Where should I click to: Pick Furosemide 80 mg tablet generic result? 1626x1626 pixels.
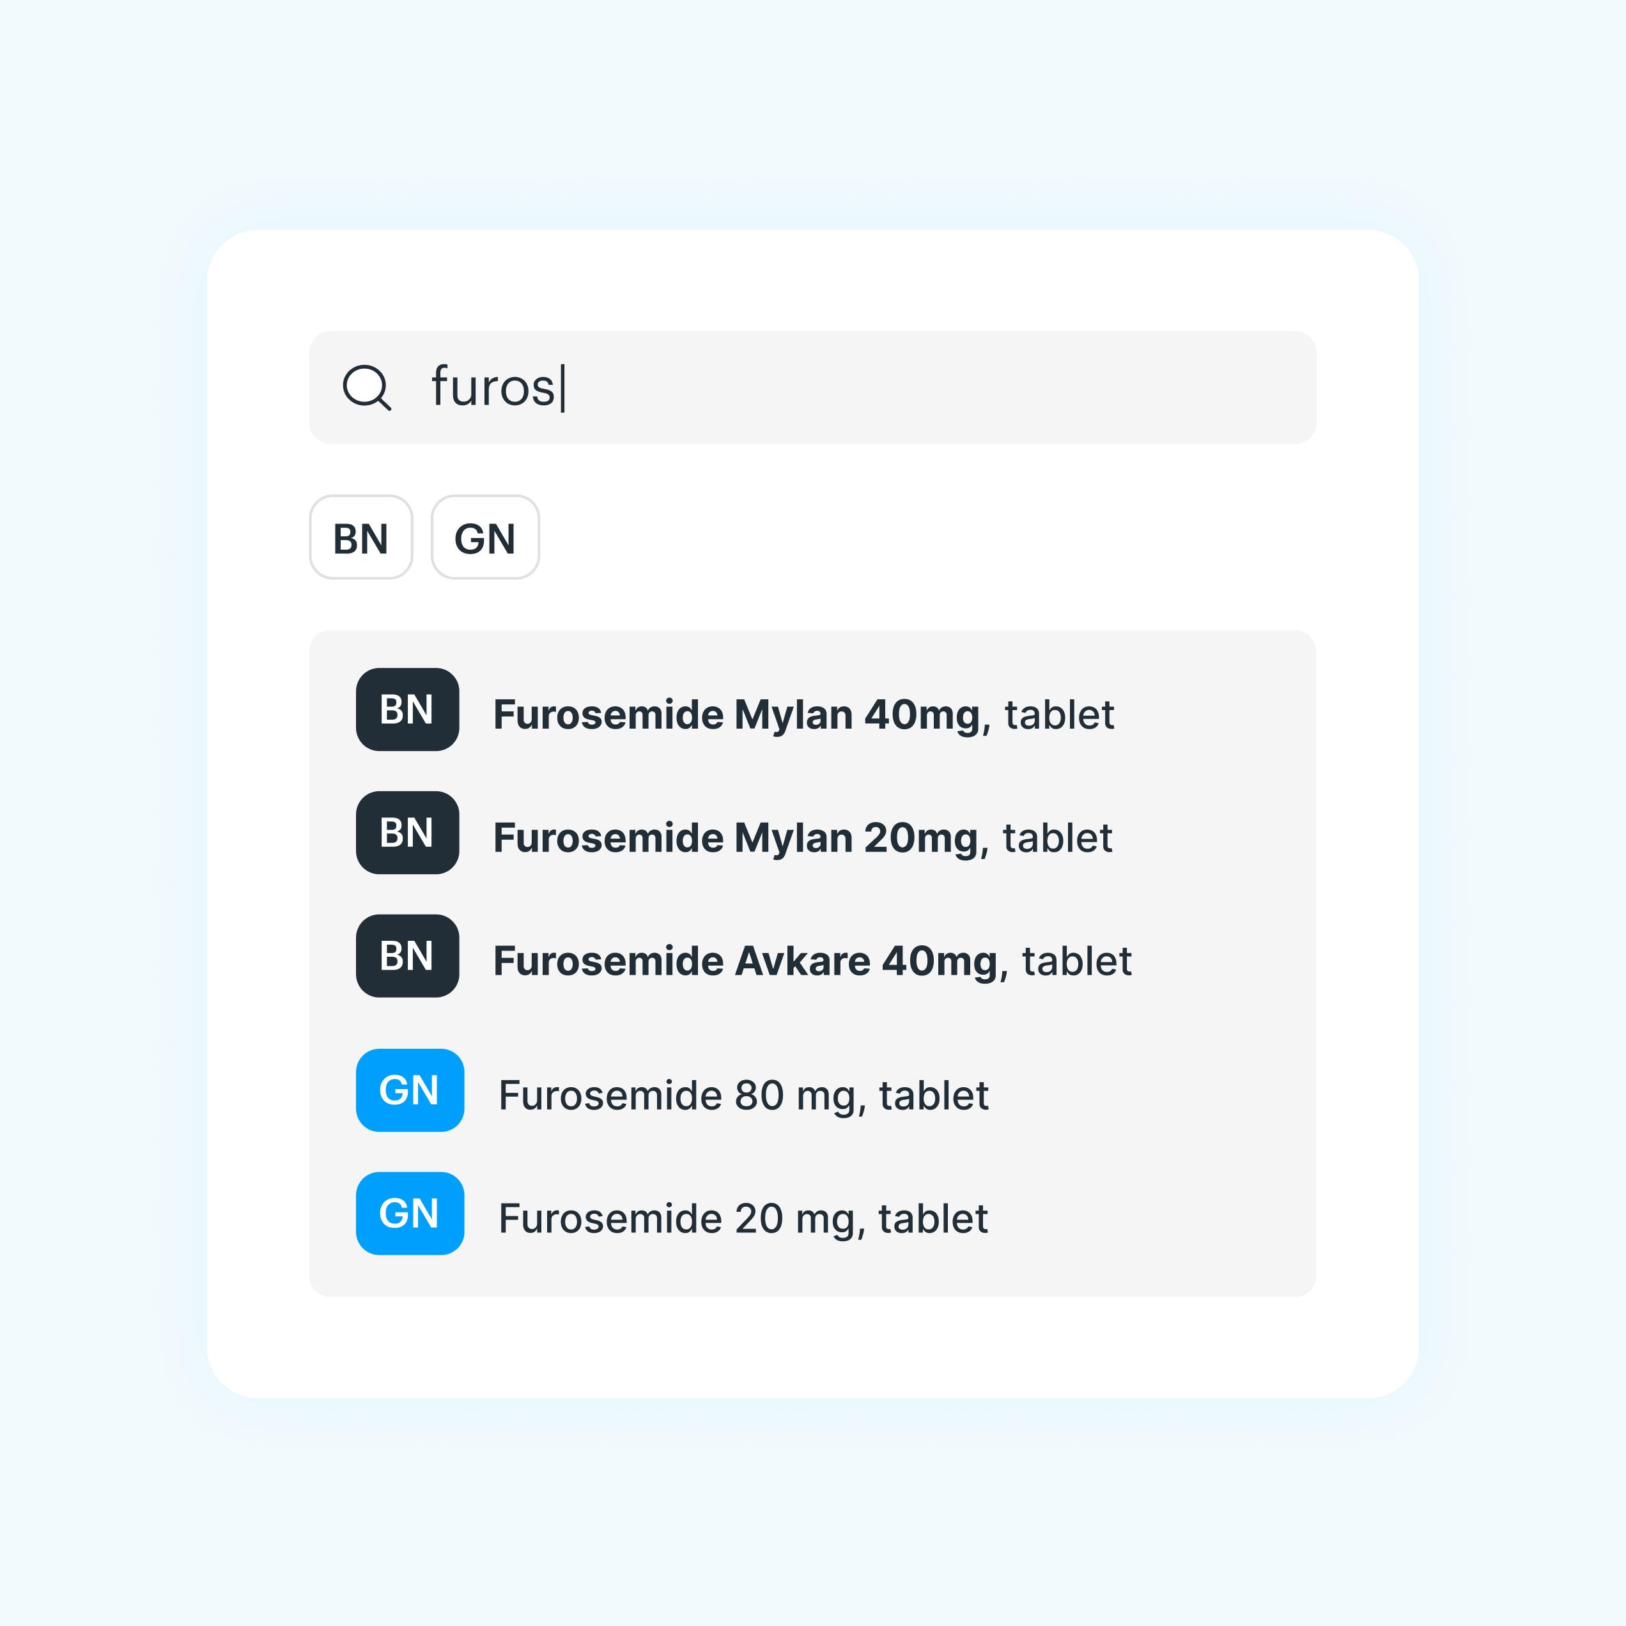click(743, 1095)
